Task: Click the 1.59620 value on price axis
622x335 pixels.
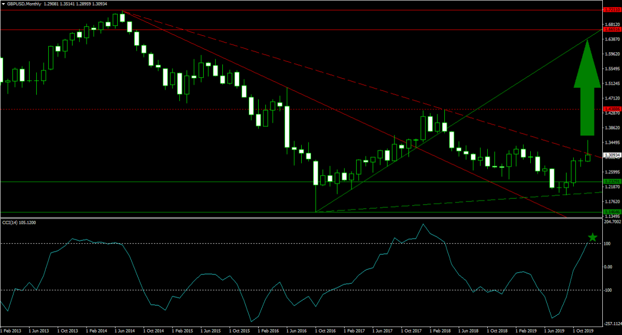Action: coord(612,54)
